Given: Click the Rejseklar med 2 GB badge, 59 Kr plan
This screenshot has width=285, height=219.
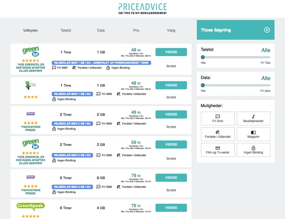Looking at the screenshot, I should tap(72, 155).
